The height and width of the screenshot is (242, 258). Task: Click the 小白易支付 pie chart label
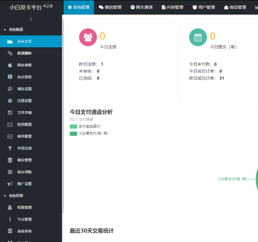(232, 179)
